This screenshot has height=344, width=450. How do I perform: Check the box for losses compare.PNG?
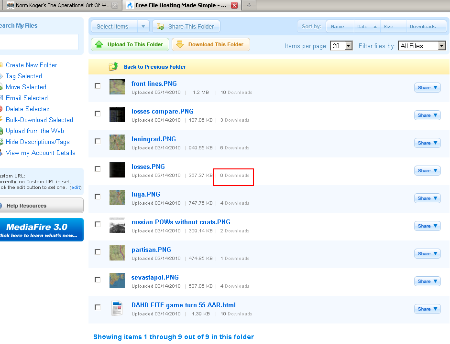click(98, 114)
